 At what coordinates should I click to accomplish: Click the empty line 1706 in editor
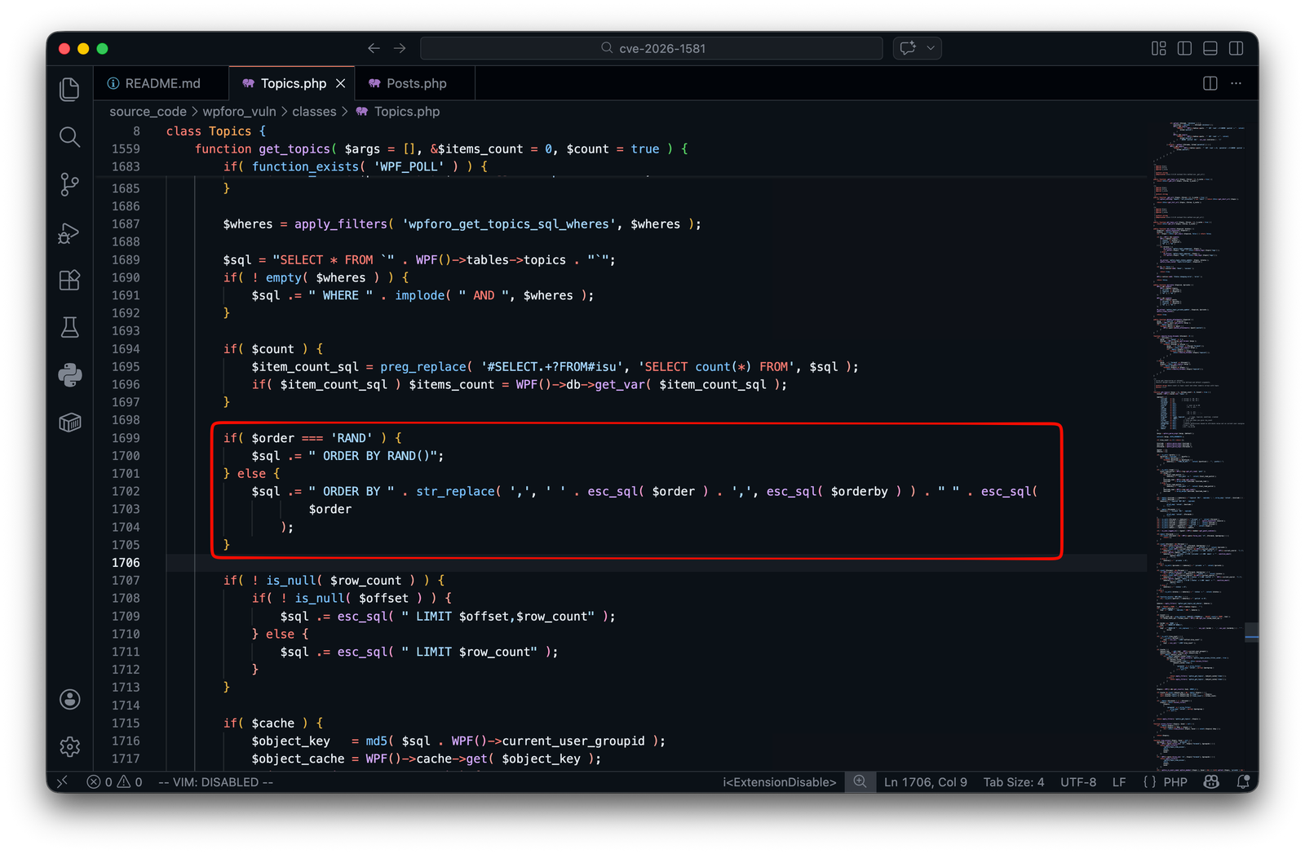coord(655,563)
